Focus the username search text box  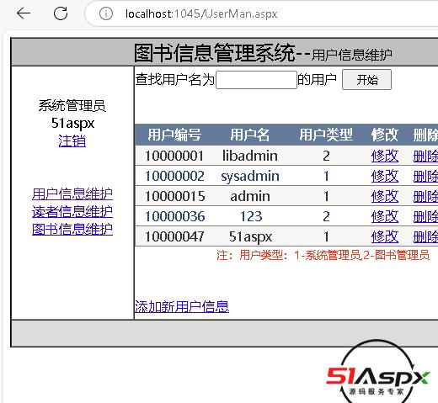256,80
